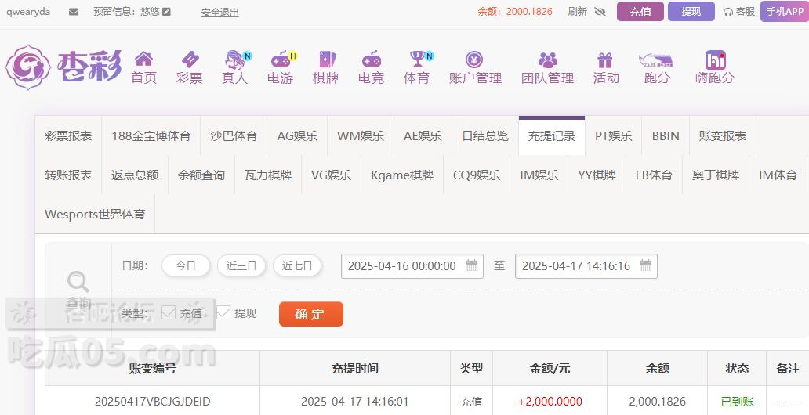The height and width of the screenshot is (415, 809).
Task: Switch to the 账变报表 tab
Action: coord(722,136)
